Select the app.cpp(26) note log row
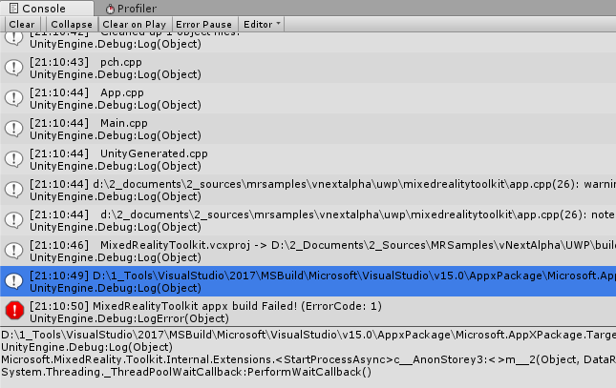616x388 pixels. click(308, 220)
